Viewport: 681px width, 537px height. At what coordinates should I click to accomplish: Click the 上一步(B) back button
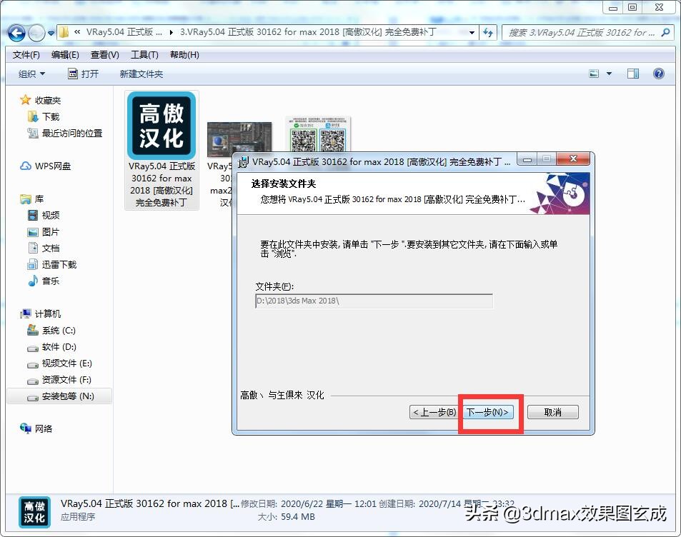434,412
